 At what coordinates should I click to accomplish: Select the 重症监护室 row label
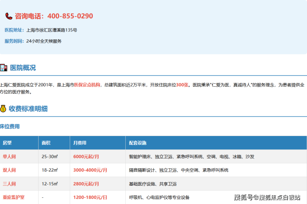13,197
